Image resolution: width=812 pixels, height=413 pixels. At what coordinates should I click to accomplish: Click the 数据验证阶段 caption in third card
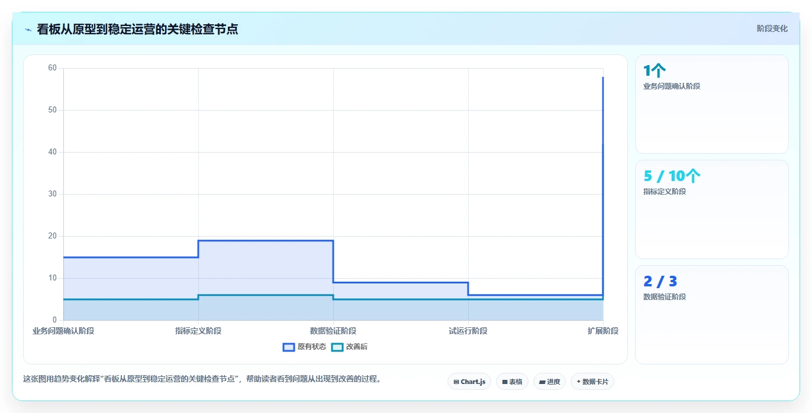click(665, 297)
